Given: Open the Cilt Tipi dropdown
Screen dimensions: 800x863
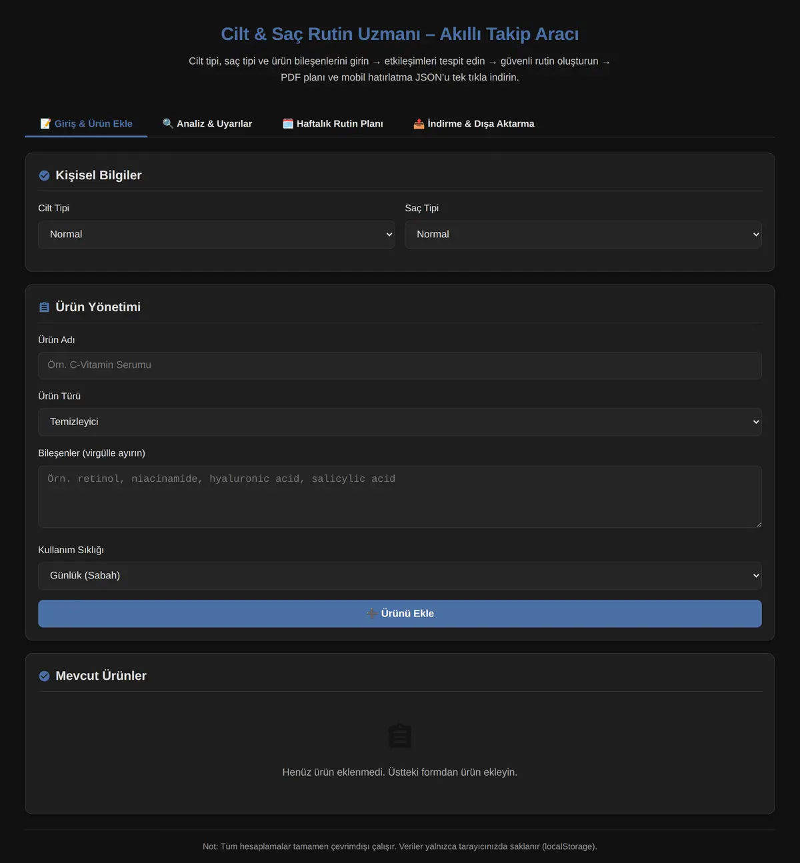Looking at the screenshot, I should tap(217, 235).
